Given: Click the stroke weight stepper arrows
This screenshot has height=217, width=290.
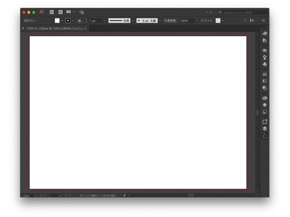Looking at the screenshot, I should 86,20.
